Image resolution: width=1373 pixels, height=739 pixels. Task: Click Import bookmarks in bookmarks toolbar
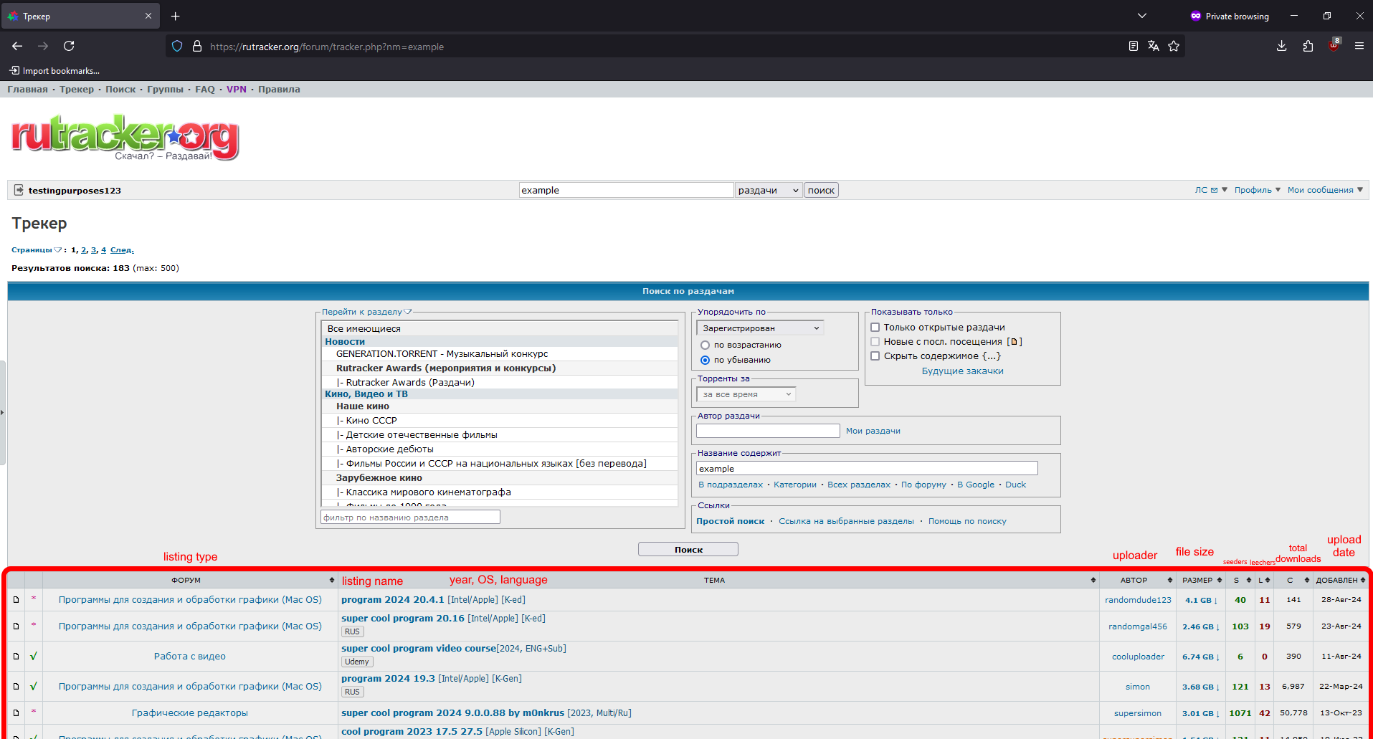[54, 71]
